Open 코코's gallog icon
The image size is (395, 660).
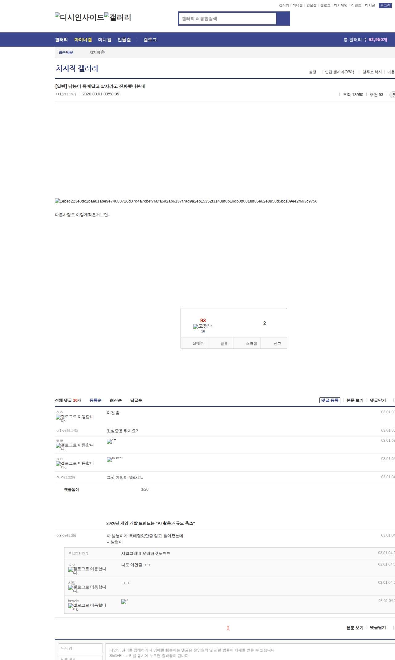tap(75, 447)
